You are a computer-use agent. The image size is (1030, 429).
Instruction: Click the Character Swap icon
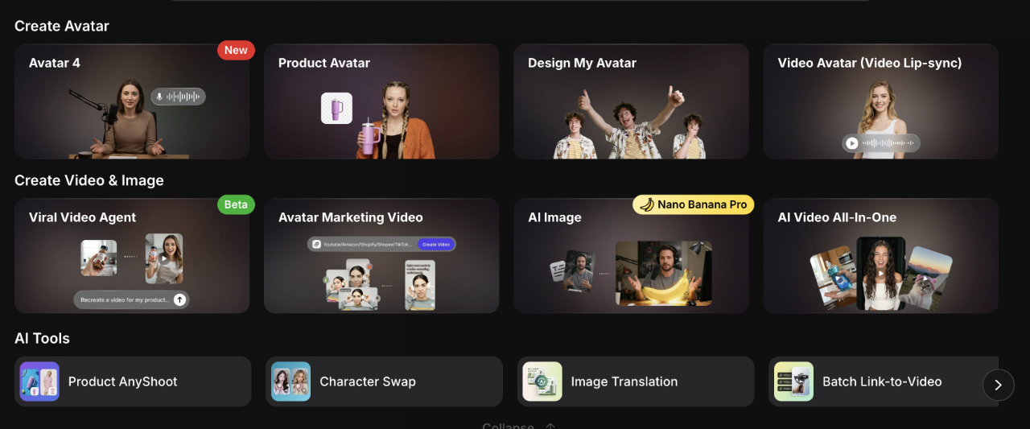(x=290, y=382)
